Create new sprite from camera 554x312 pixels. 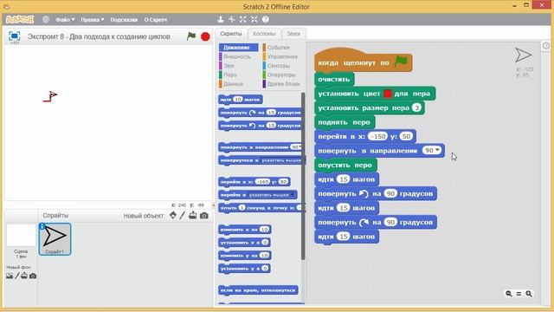204,216
